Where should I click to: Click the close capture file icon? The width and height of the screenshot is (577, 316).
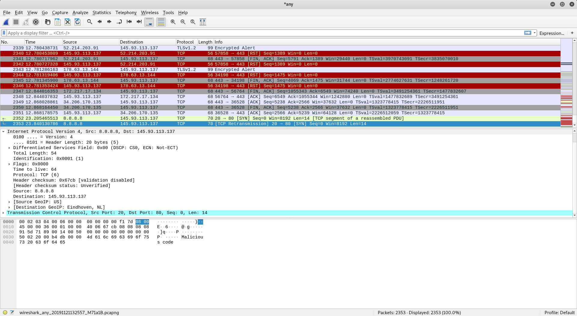pyautogui.click(x=68, y=22)
